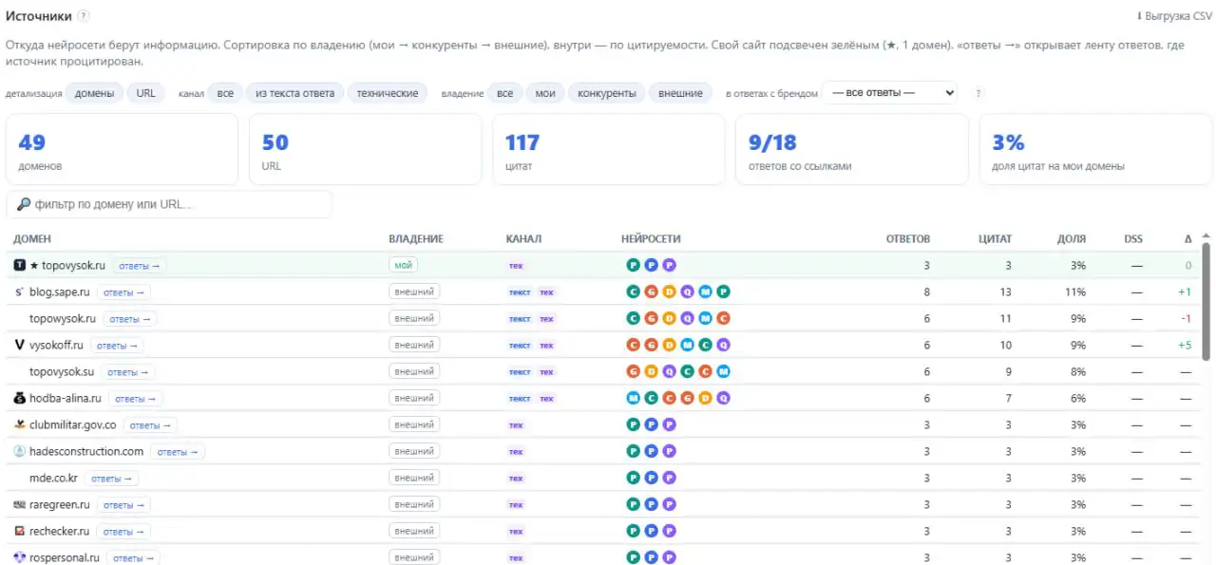Open ответы link for mde.co.kr
The height and width of the screenshot is (565, 1216).
(111, 479)
